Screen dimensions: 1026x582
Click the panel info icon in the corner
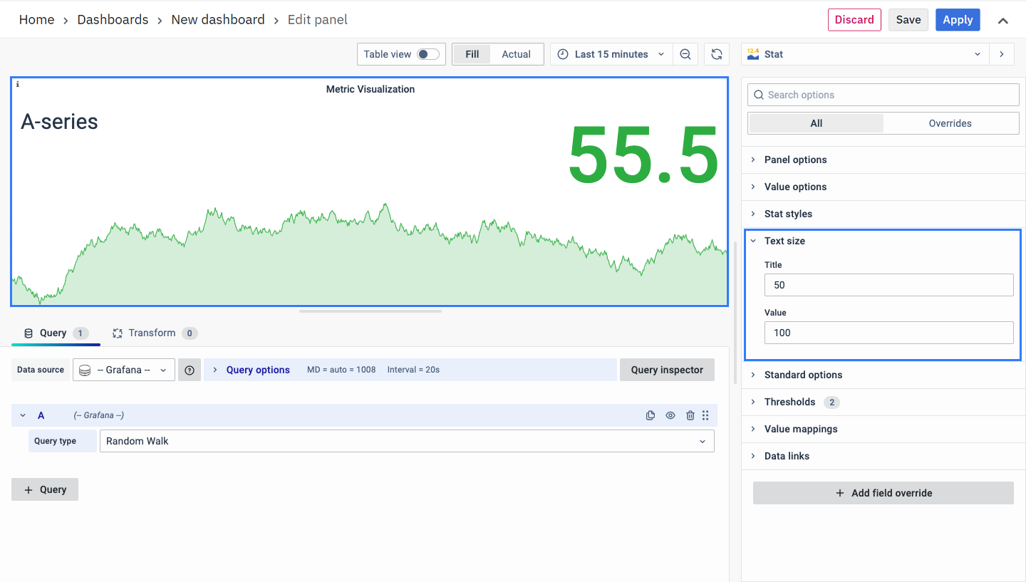pos(18,84)
